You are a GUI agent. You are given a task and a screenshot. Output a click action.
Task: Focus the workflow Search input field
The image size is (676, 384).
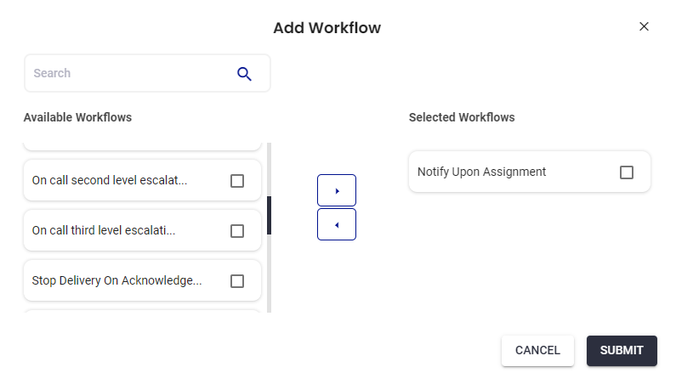tap(128, 74)
